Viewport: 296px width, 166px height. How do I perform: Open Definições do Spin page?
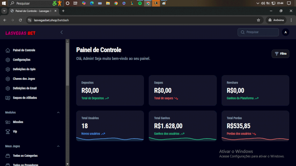pyautogui.click(x=24, y=69)
